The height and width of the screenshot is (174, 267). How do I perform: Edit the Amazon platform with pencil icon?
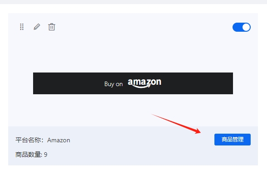37,27
